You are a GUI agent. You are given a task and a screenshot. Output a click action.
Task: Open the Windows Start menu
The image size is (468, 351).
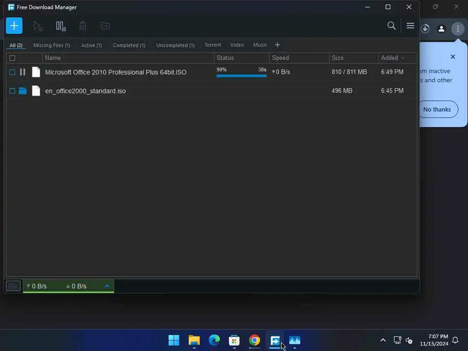pos(174,340)
